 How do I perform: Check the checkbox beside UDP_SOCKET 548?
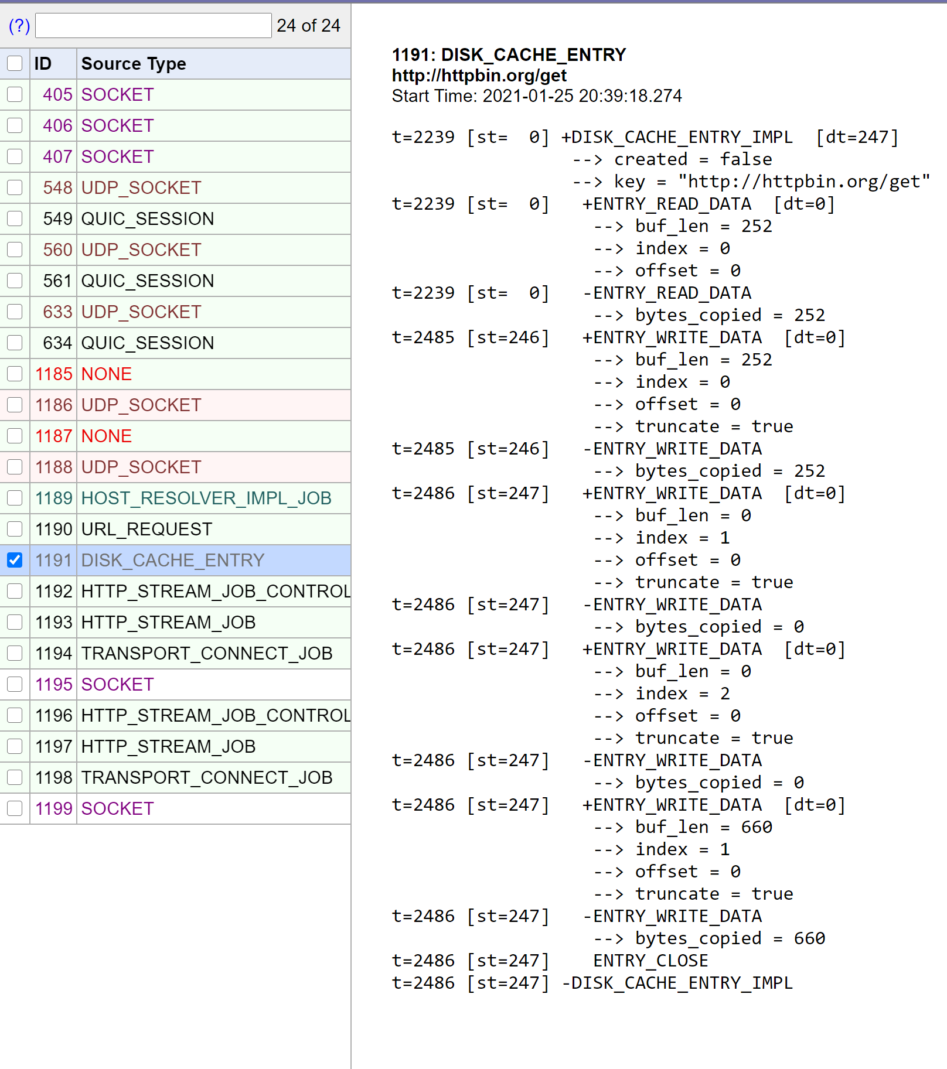[15, 187]
